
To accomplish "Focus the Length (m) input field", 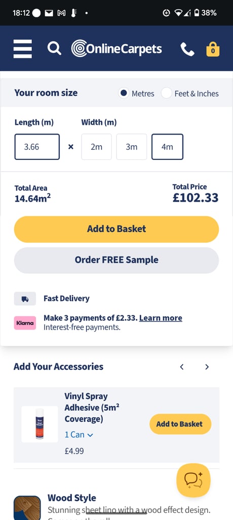I will [x=37, y=147].
